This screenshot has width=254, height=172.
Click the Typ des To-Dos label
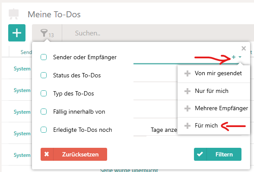pyautogui.click(x=73, y=93)
